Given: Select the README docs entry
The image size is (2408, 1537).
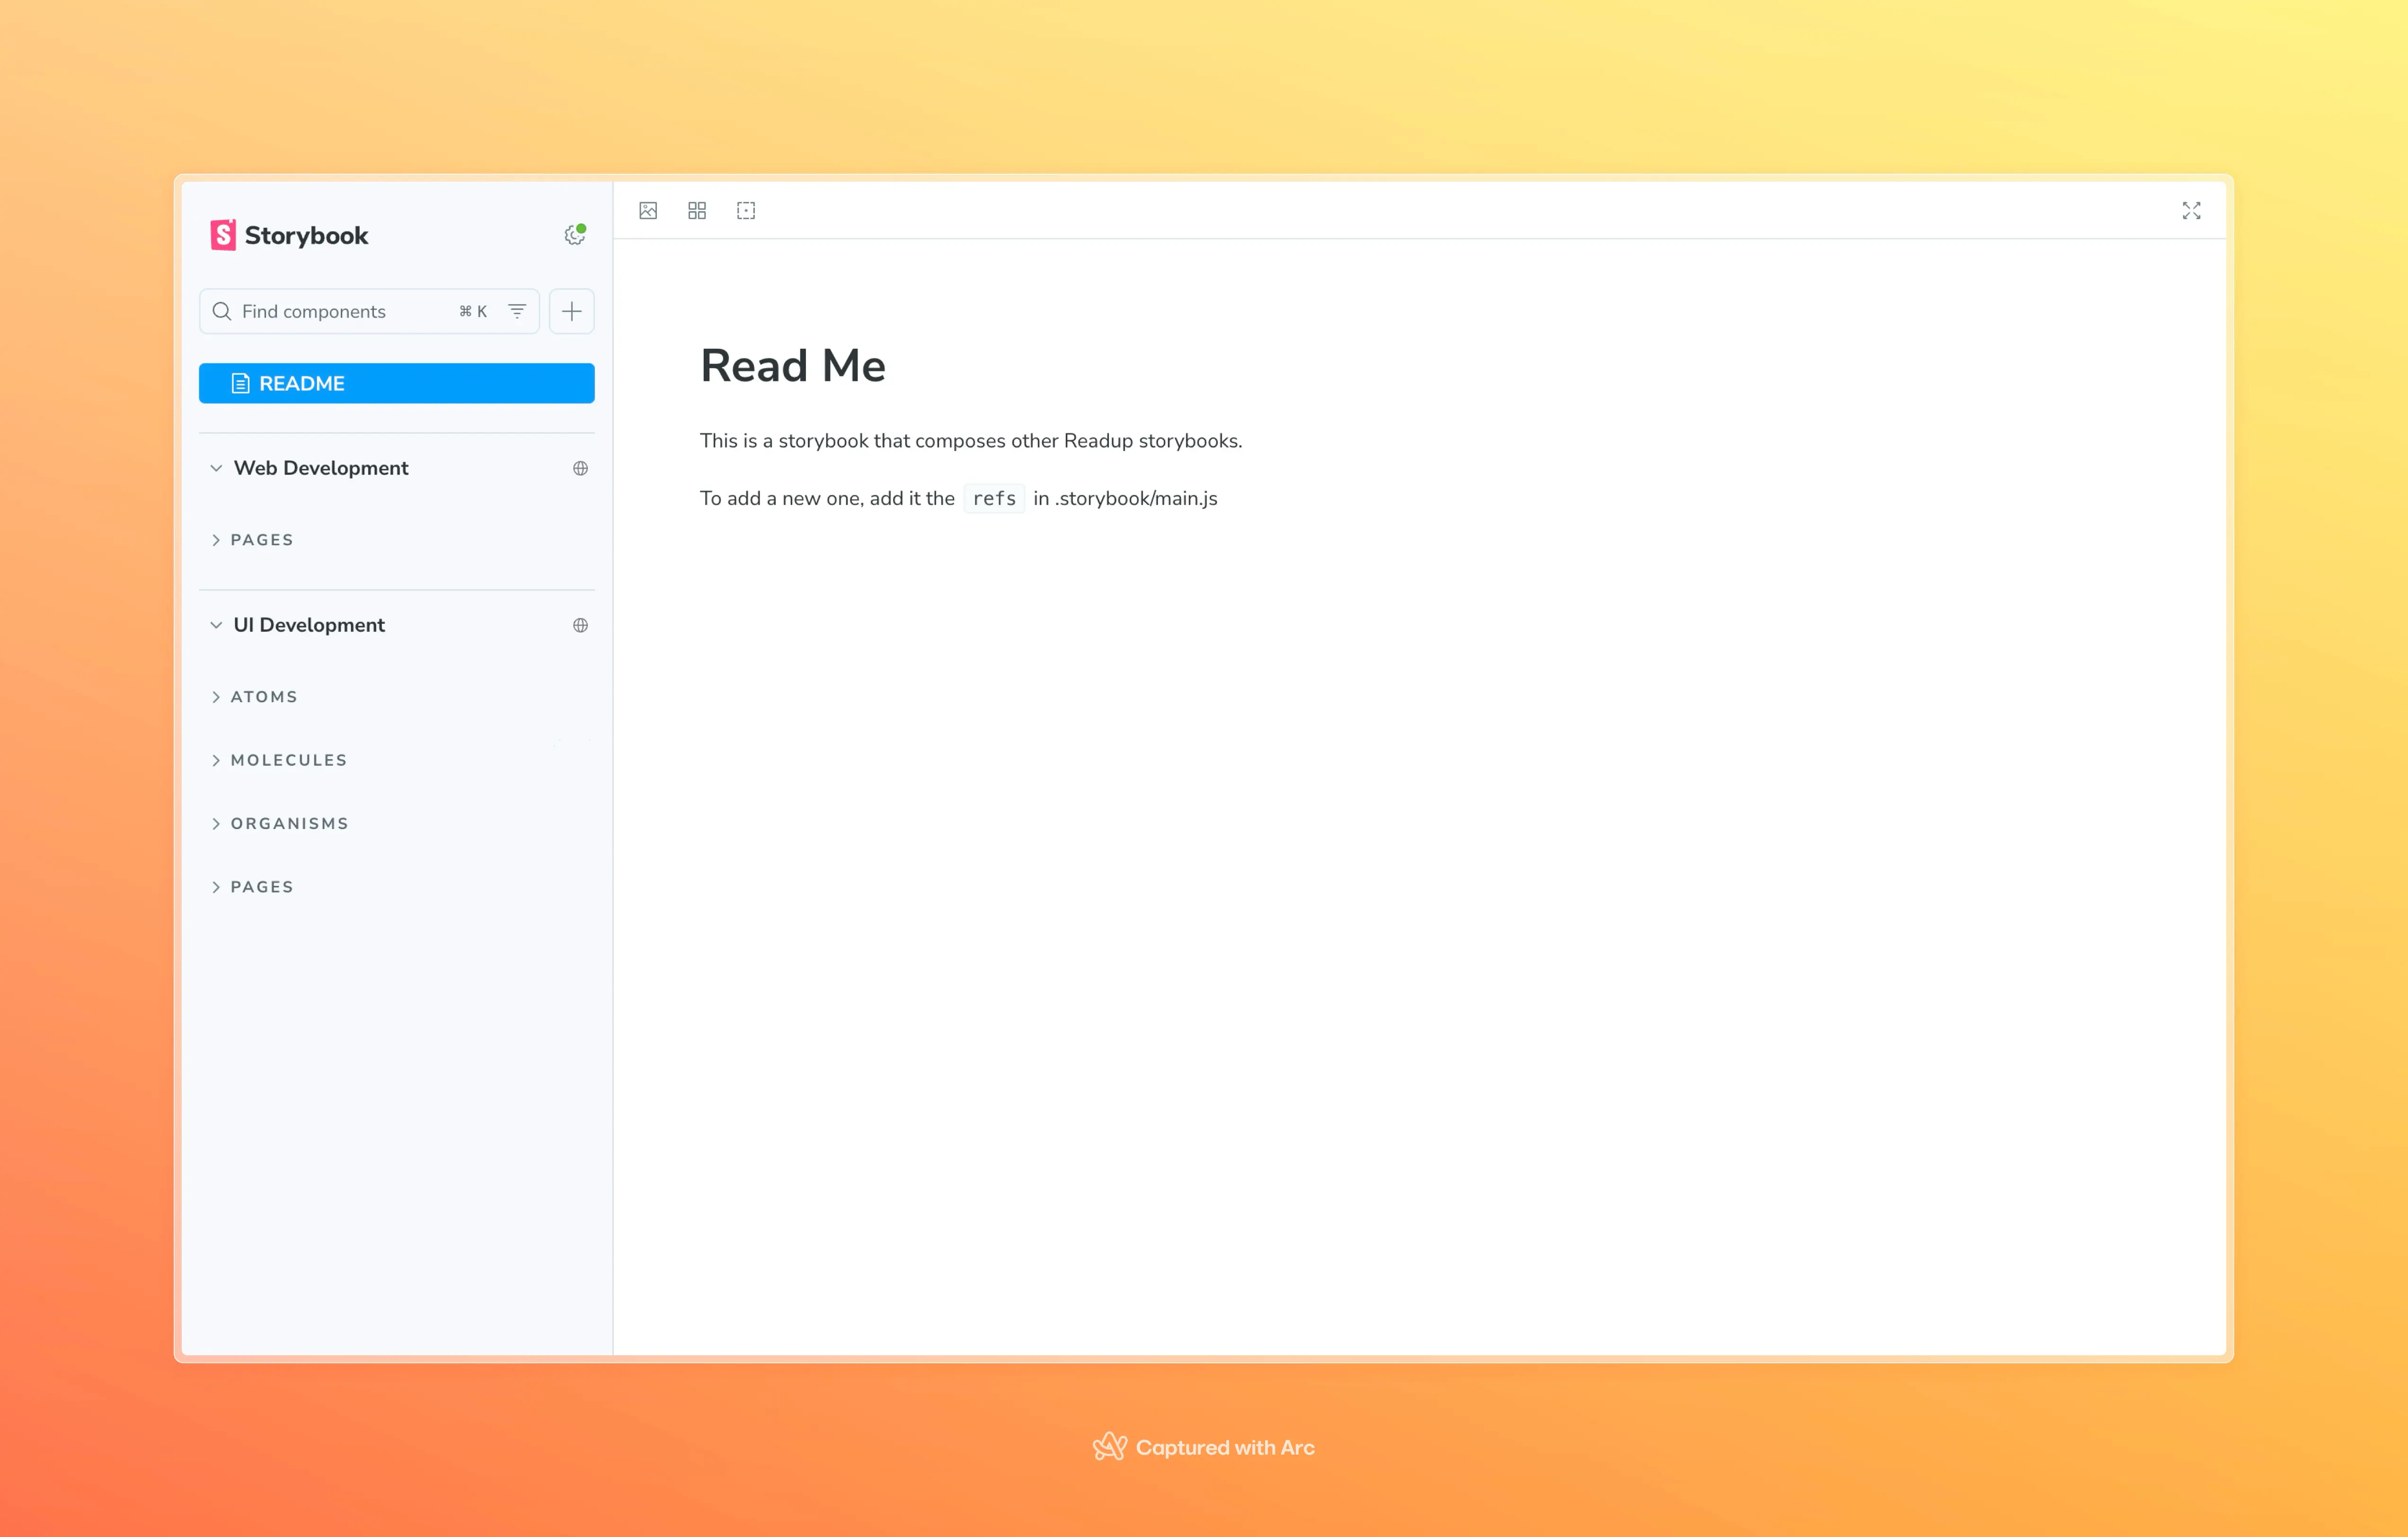Looking at the screenshot, I should click(x=396, y=383).
